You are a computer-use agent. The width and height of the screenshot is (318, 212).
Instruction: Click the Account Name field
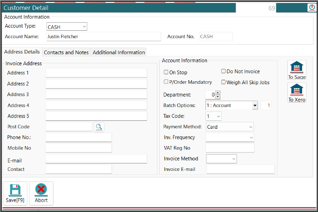[104, 37]
